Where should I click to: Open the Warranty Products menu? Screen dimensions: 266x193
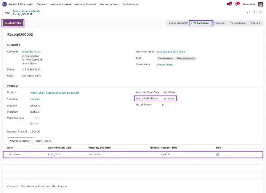[85, 4]
